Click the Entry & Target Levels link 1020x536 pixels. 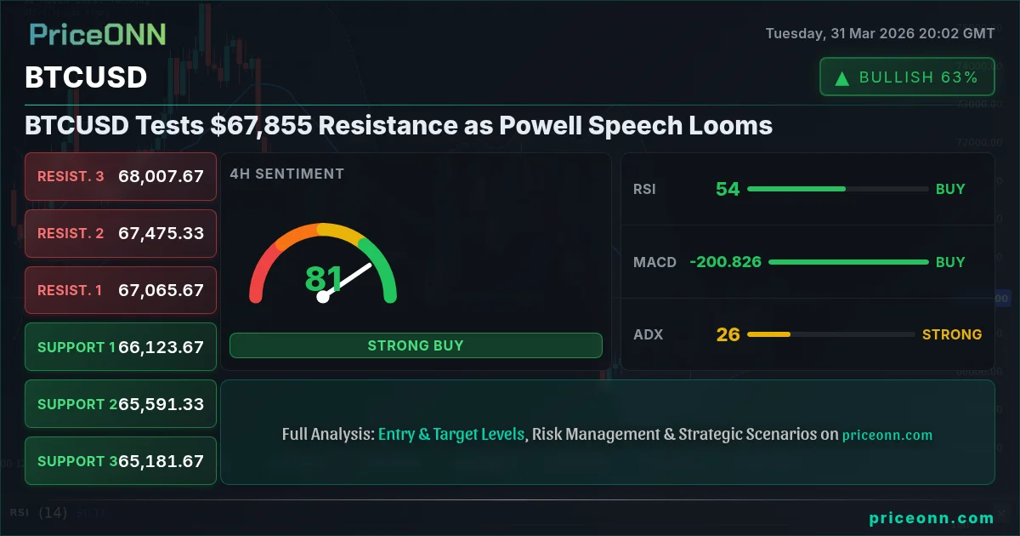(451, 434)
